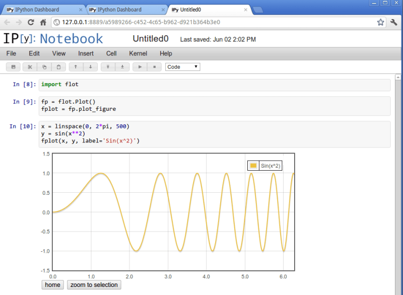Move the cell down with arrow icon

point(90,67)
